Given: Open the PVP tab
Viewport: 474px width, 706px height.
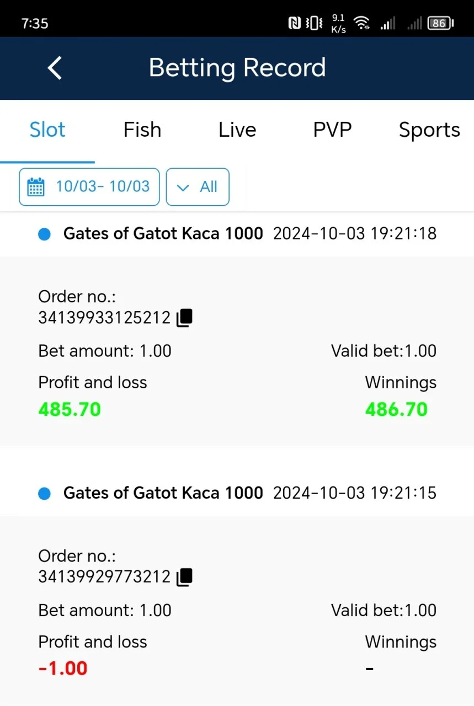Looking at the screenshot, I should point(332,130).
